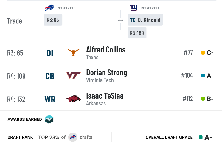Click the Texas Longhorns logo
The height and width of the screenshot is (146, 222).
(74, 52)
